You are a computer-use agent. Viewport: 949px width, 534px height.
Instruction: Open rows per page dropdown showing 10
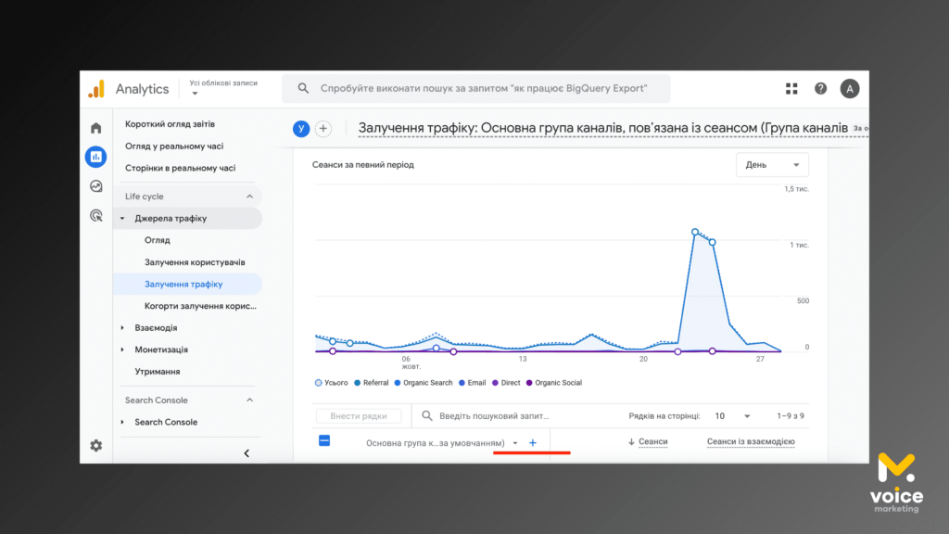pyautogui.click(x=732, y=416)
